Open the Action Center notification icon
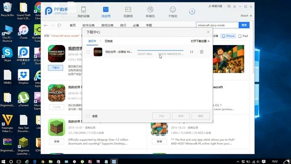The width and height of the screenshot is (291, 164). (264, 162)
